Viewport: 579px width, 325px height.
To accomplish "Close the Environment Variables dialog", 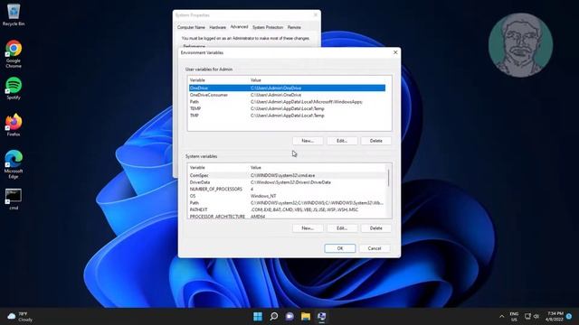I will 395,52.
